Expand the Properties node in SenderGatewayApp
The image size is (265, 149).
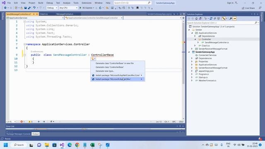[192, 62]
